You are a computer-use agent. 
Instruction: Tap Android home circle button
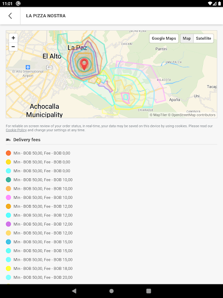click(111, 291)
